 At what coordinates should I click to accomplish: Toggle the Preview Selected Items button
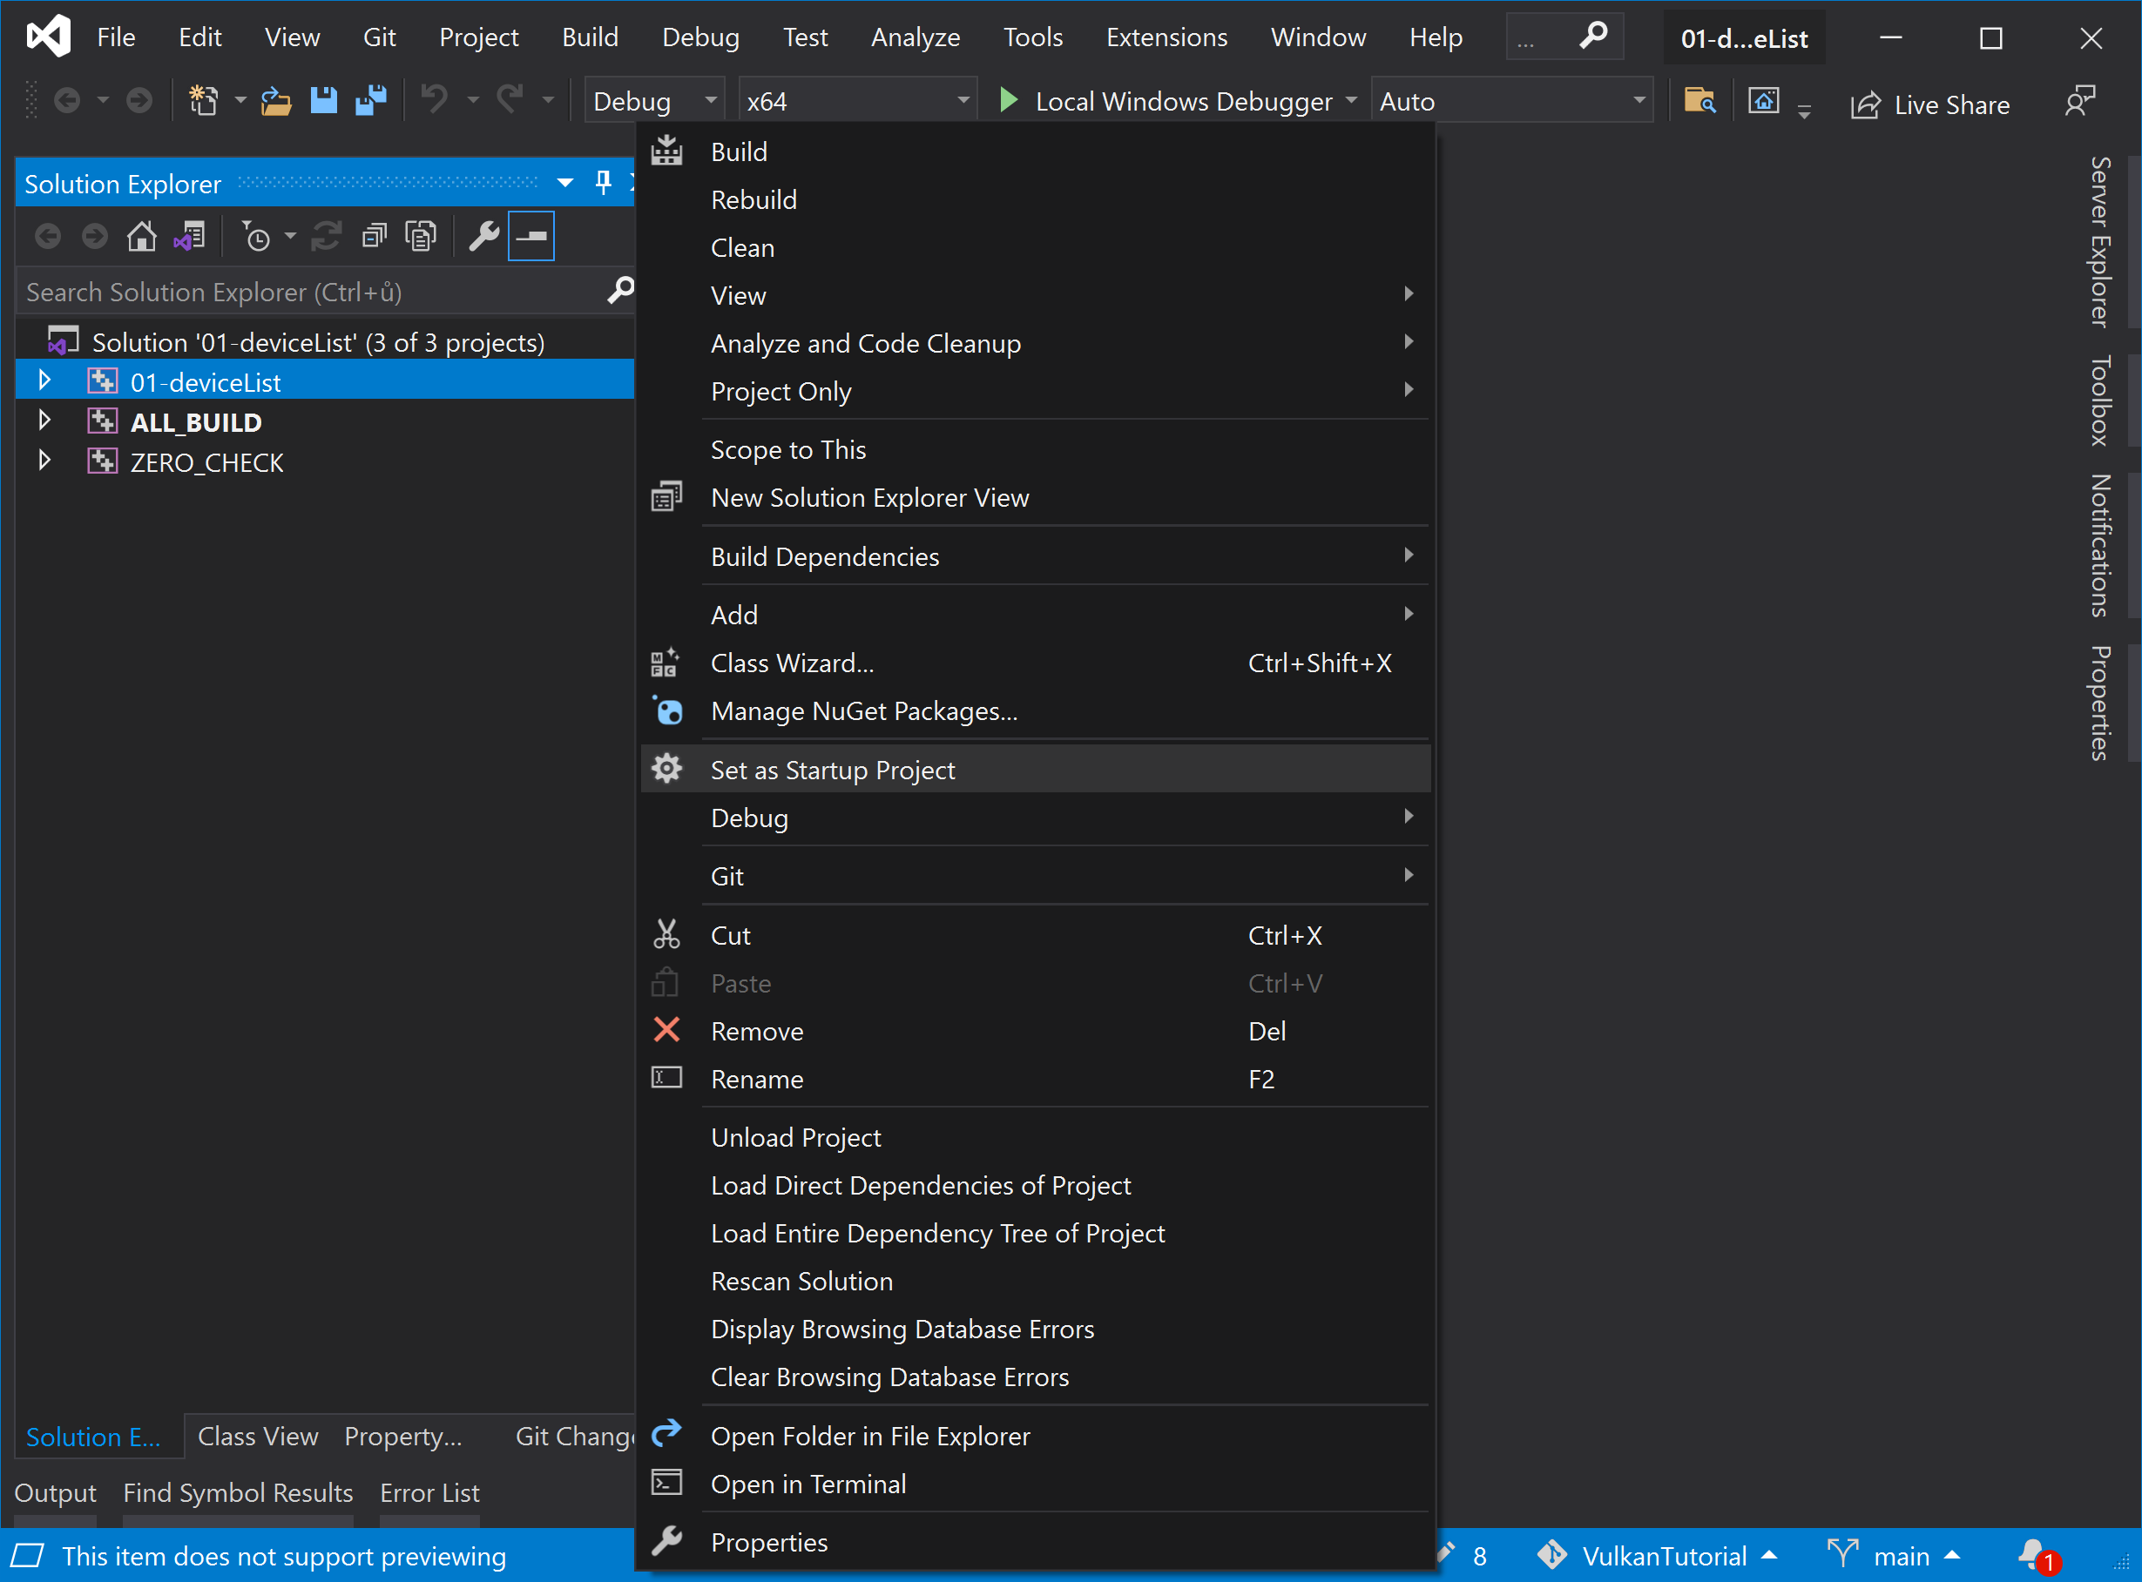coord(530,237)
